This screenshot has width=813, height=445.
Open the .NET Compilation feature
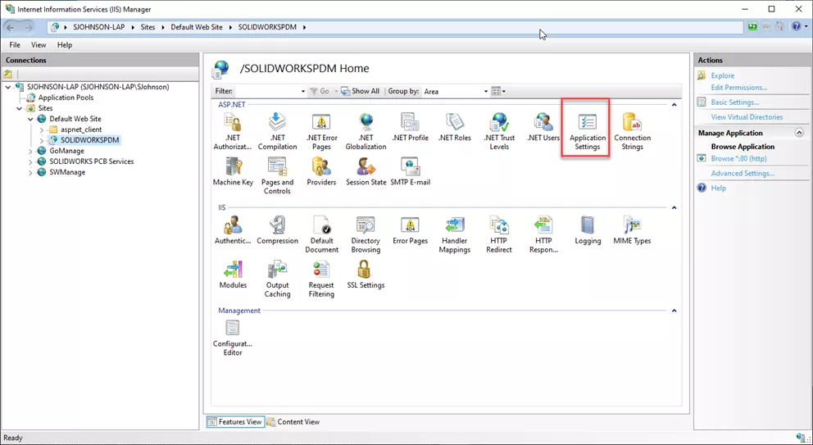277,131
